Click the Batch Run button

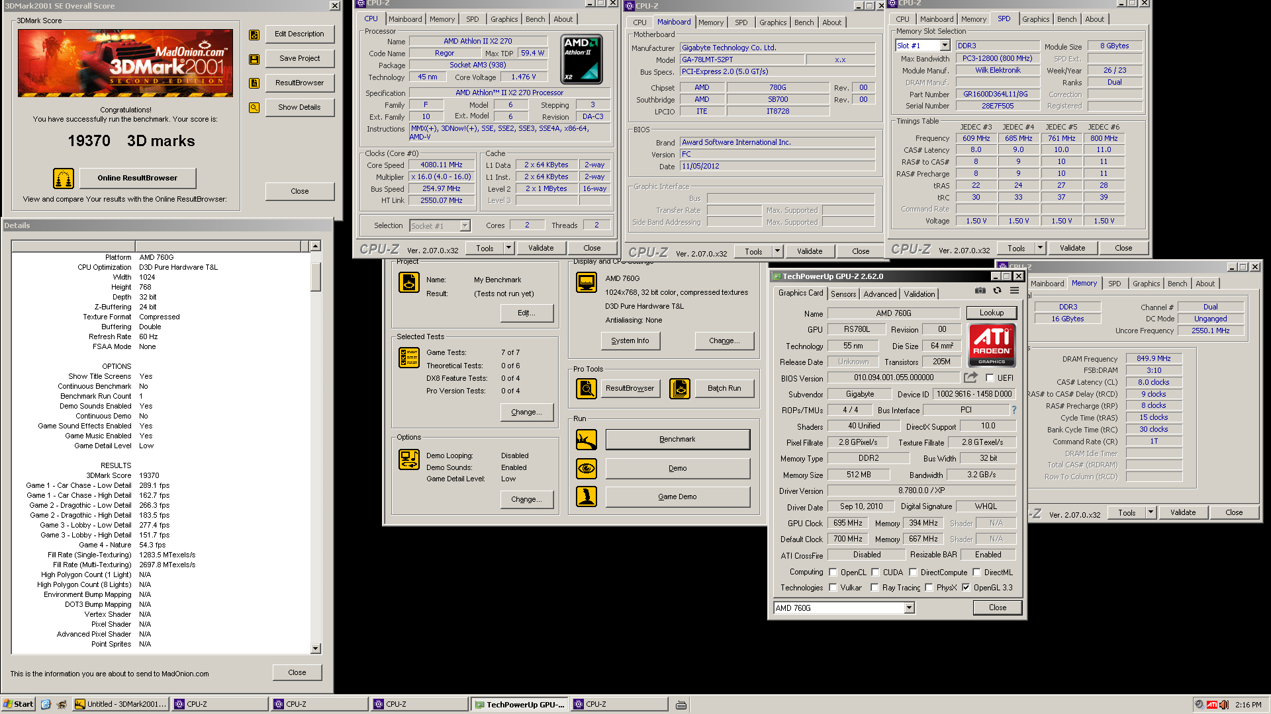[724, 389]
